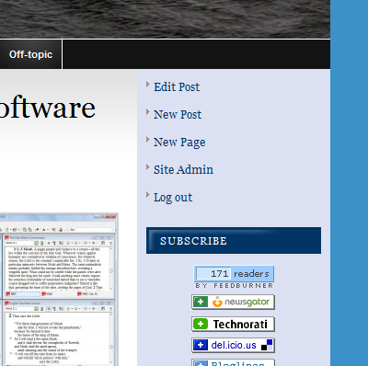The image size is (368, 366).
Task: Click the orange newsgator logo icon
Action: click(x=217, y=302)
